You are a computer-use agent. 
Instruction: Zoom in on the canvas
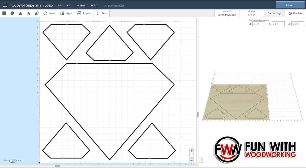pos(192,151)
